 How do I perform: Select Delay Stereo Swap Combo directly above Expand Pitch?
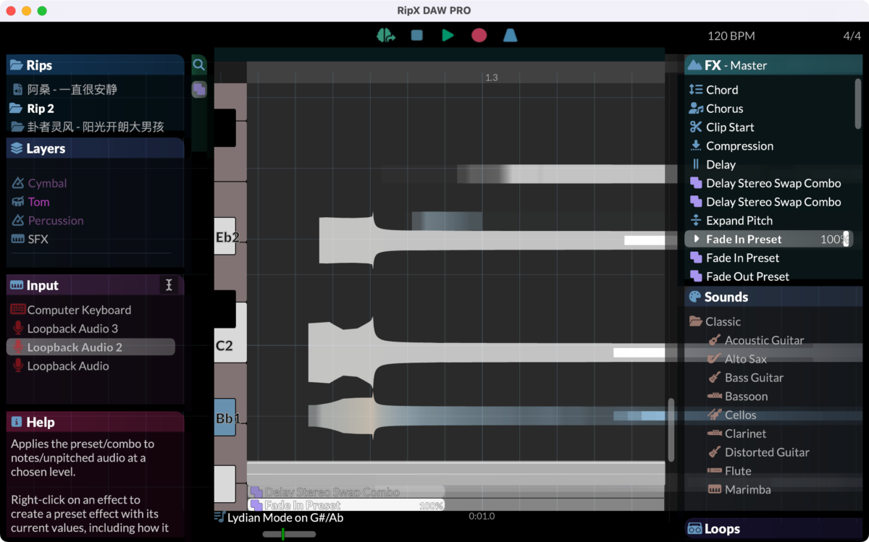point(765,202)
